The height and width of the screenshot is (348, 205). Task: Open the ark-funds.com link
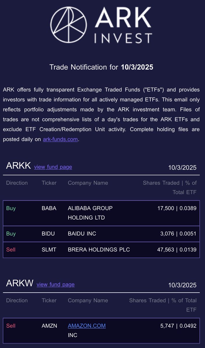click(x=60, y=139)
